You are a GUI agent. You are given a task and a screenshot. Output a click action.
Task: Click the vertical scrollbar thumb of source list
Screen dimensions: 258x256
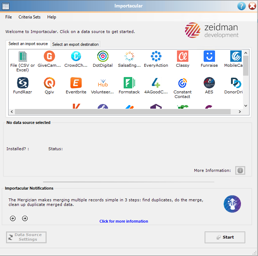(246, 66)
